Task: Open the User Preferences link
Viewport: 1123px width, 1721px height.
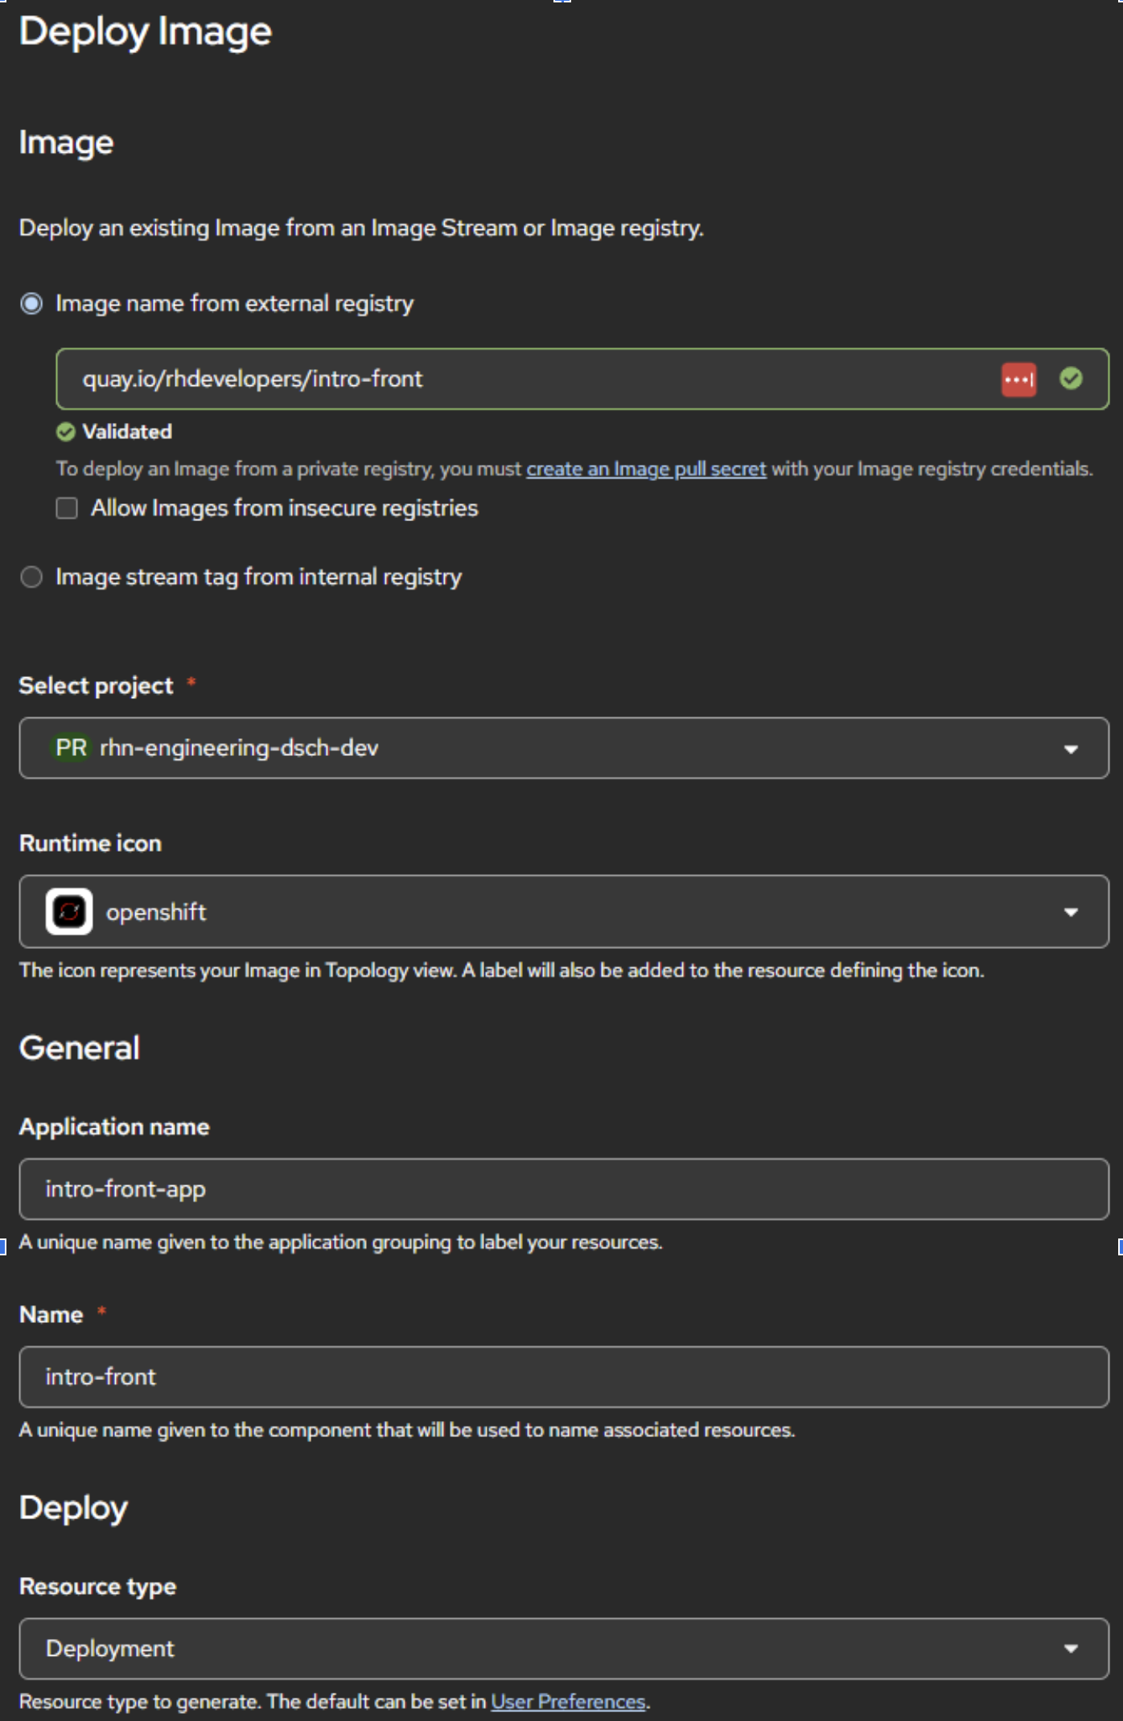Action: pos(568,1702)
